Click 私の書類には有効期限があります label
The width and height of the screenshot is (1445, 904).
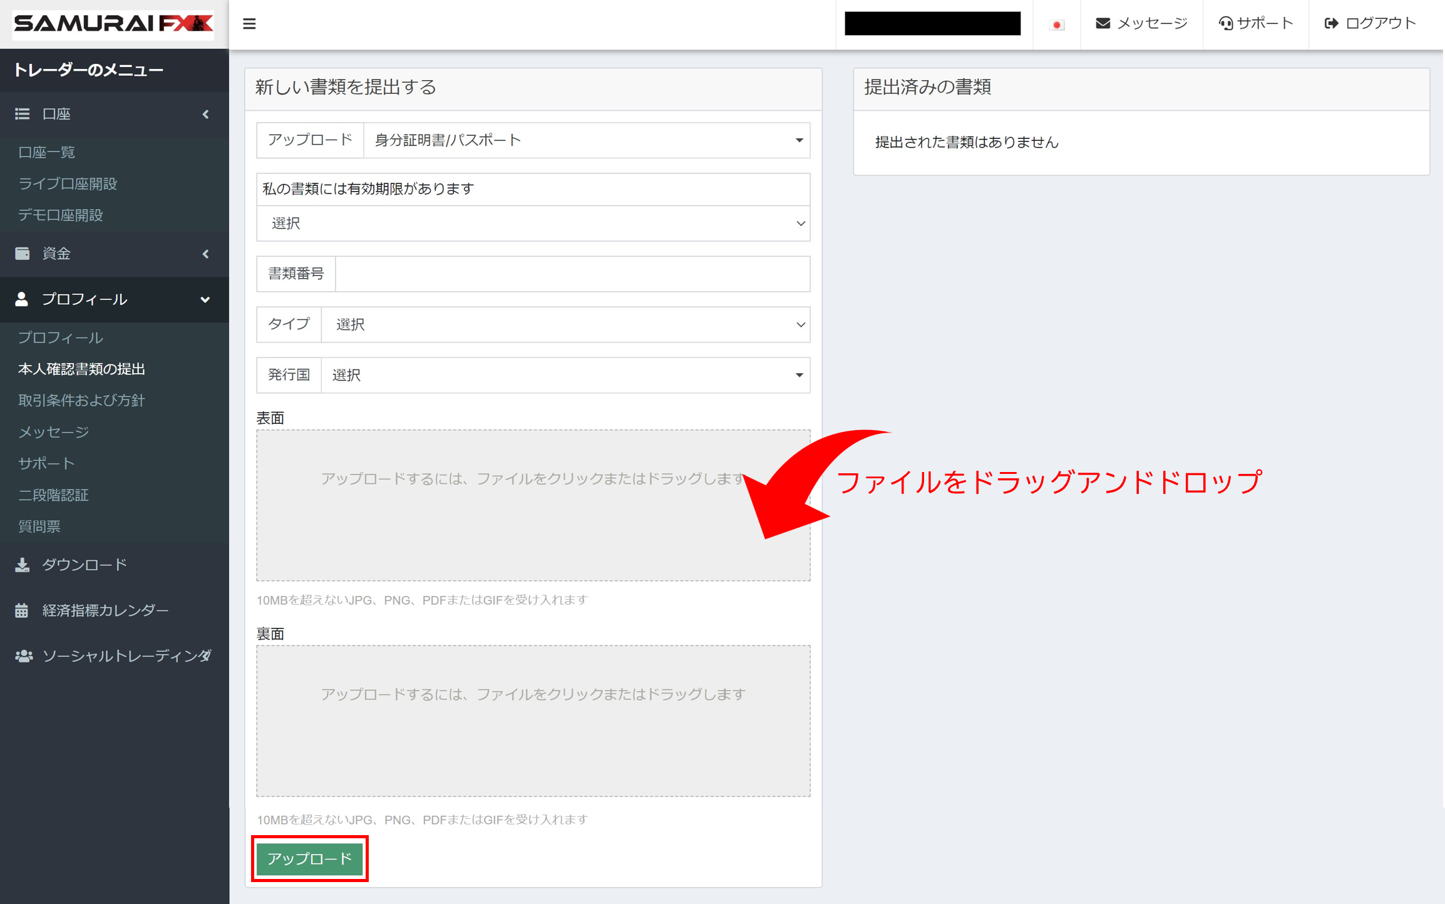368,189
